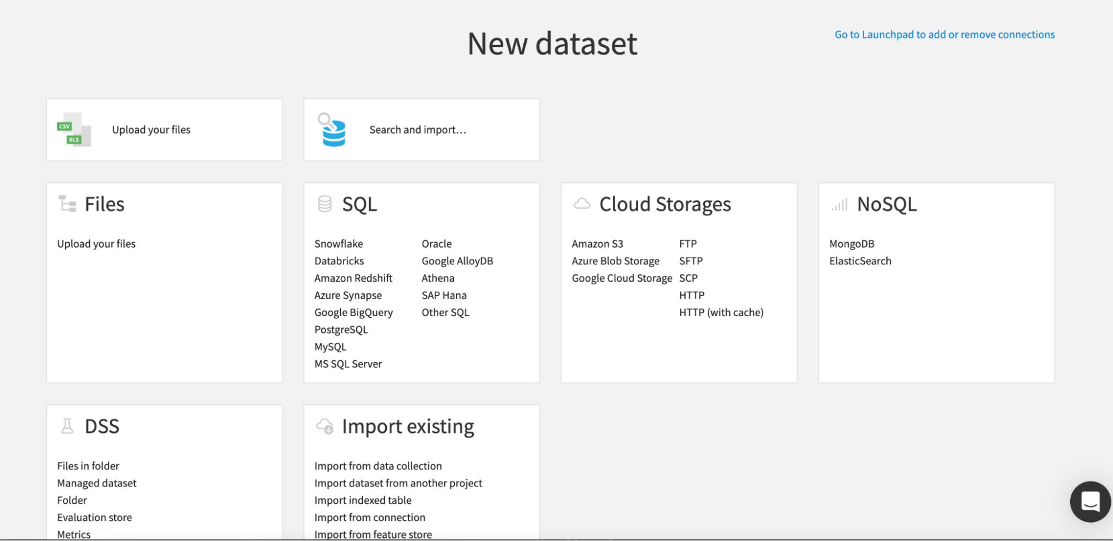This screenshot has width=1113, height=541.
Task: Open Search and import via the magnifier icon
Action: click(332, 130)
